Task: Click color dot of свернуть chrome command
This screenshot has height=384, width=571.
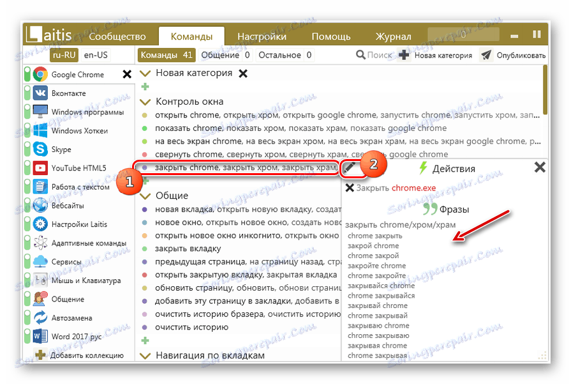Action: (145, 155)
